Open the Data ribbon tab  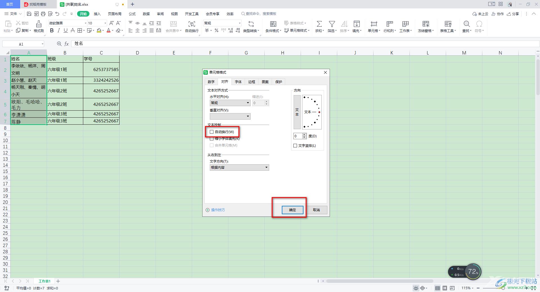pyautogui.click(x=146, y=14)
